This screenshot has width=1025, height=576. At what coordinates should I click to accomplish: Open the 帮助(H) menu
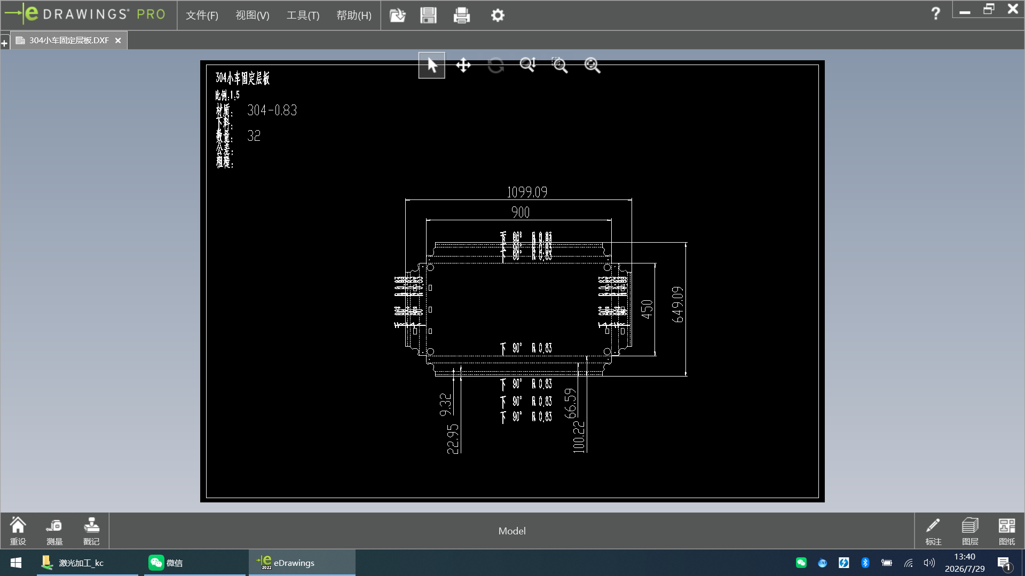[x=353, y=15]
